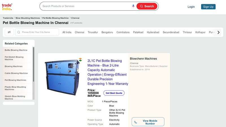
Task: Click the Established In: 2014 text
Action: (140, 69)
